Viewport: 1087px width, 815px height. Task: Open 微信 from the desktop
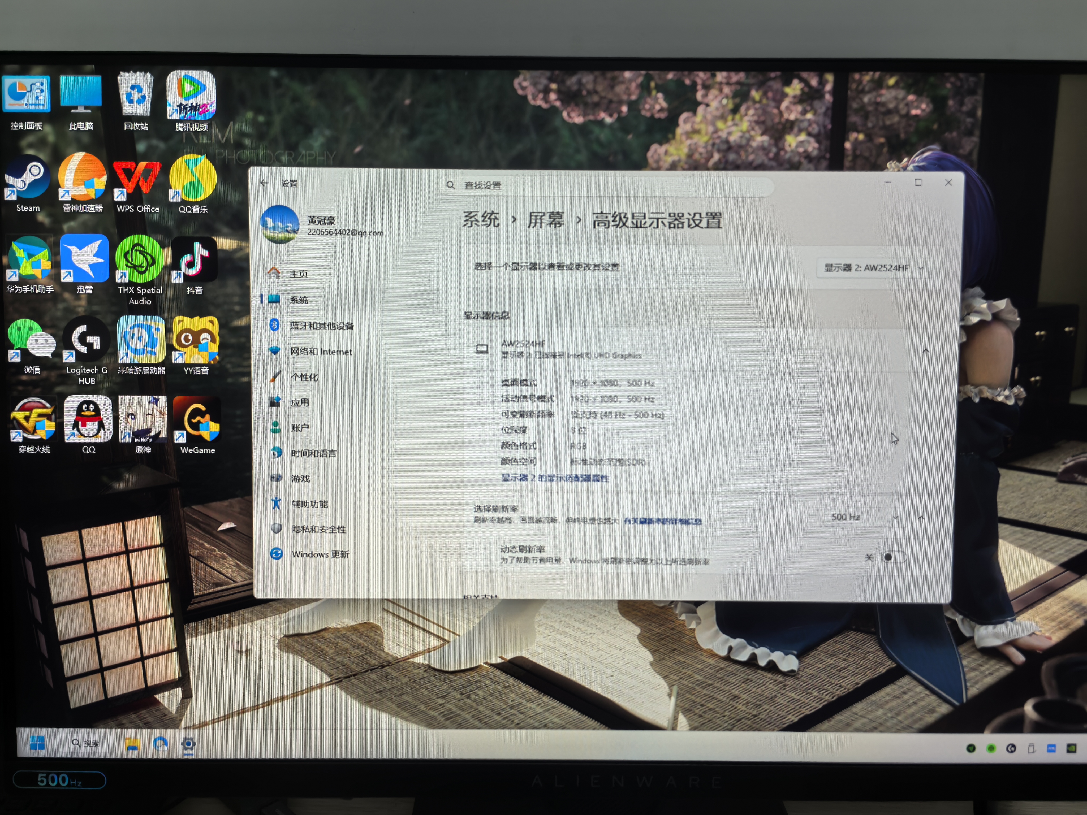pos(32,346)
